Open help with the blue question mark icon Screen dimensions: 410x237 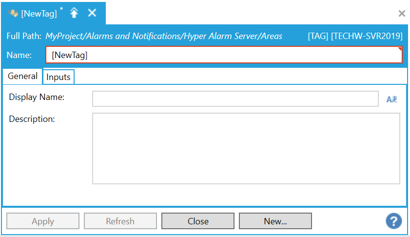coord(393,221)
